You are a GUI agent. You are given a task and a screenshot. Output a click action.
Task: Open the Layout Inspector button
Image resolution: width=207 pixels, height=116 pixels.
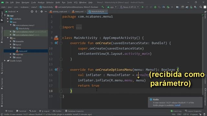193,111
